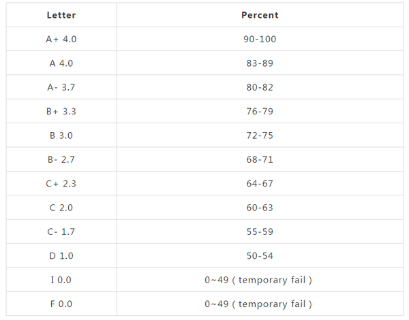Click the 55-59 percent cell
This screenshot has height=320, width=409.
(260, 232)
